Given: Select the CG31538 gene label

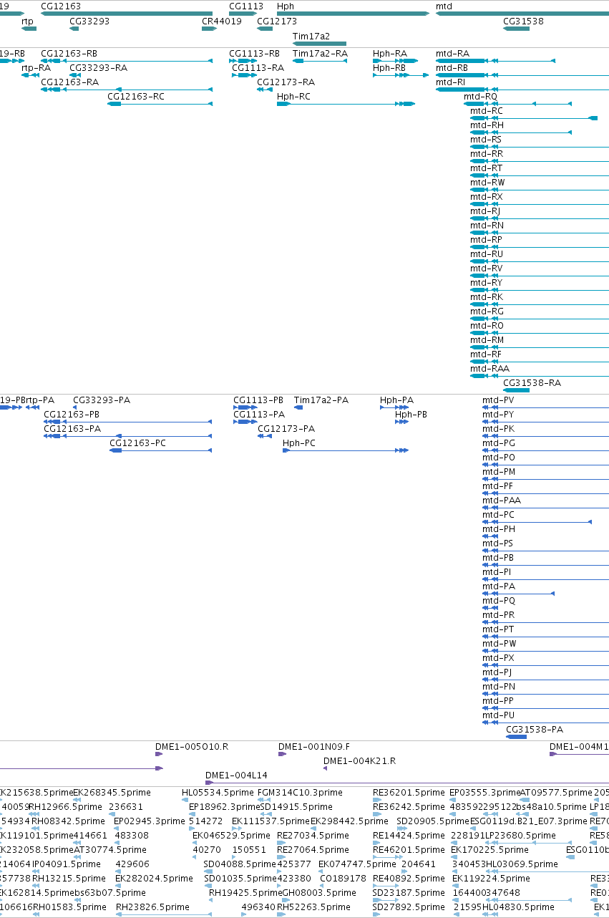Looking at the screenshot, I should (x=524, y=21).
